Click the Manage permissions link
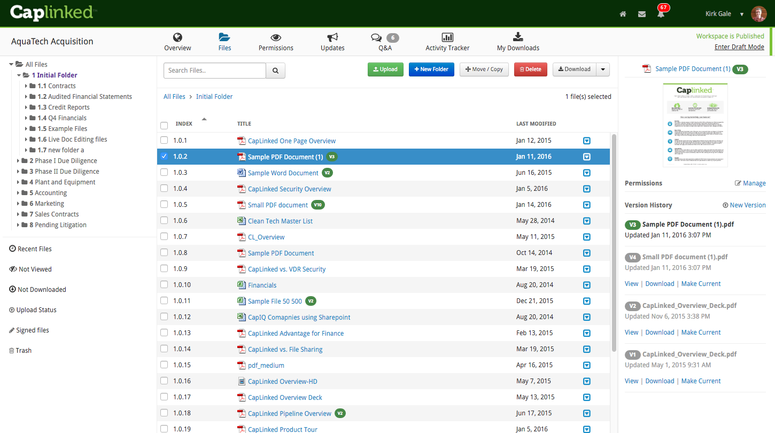Image resolution: width=775 pixels, height=433 pixels. 750,183
